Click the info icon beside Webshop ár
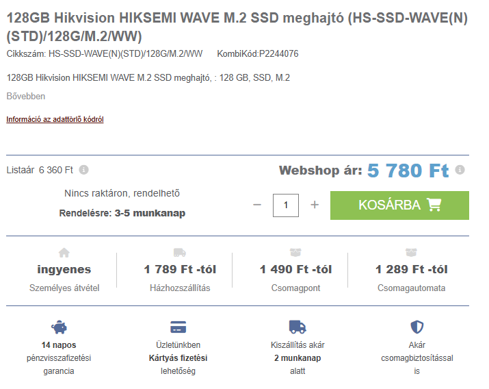This screenshot has width=489, height=389. coord(460,170)
